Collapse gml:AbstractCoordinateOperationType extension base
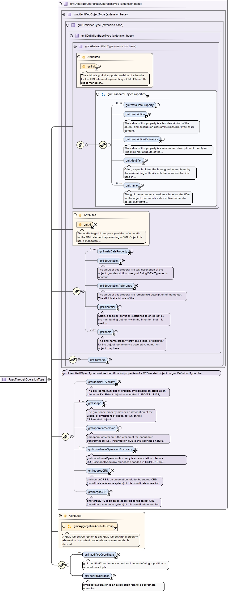This screenshot has width=228, height=592. (x=60, y=4)
